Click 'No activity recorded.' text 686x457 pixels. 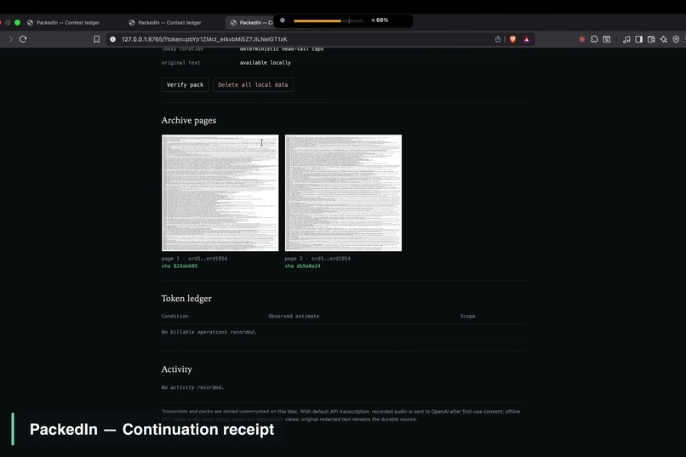(192, 387)
